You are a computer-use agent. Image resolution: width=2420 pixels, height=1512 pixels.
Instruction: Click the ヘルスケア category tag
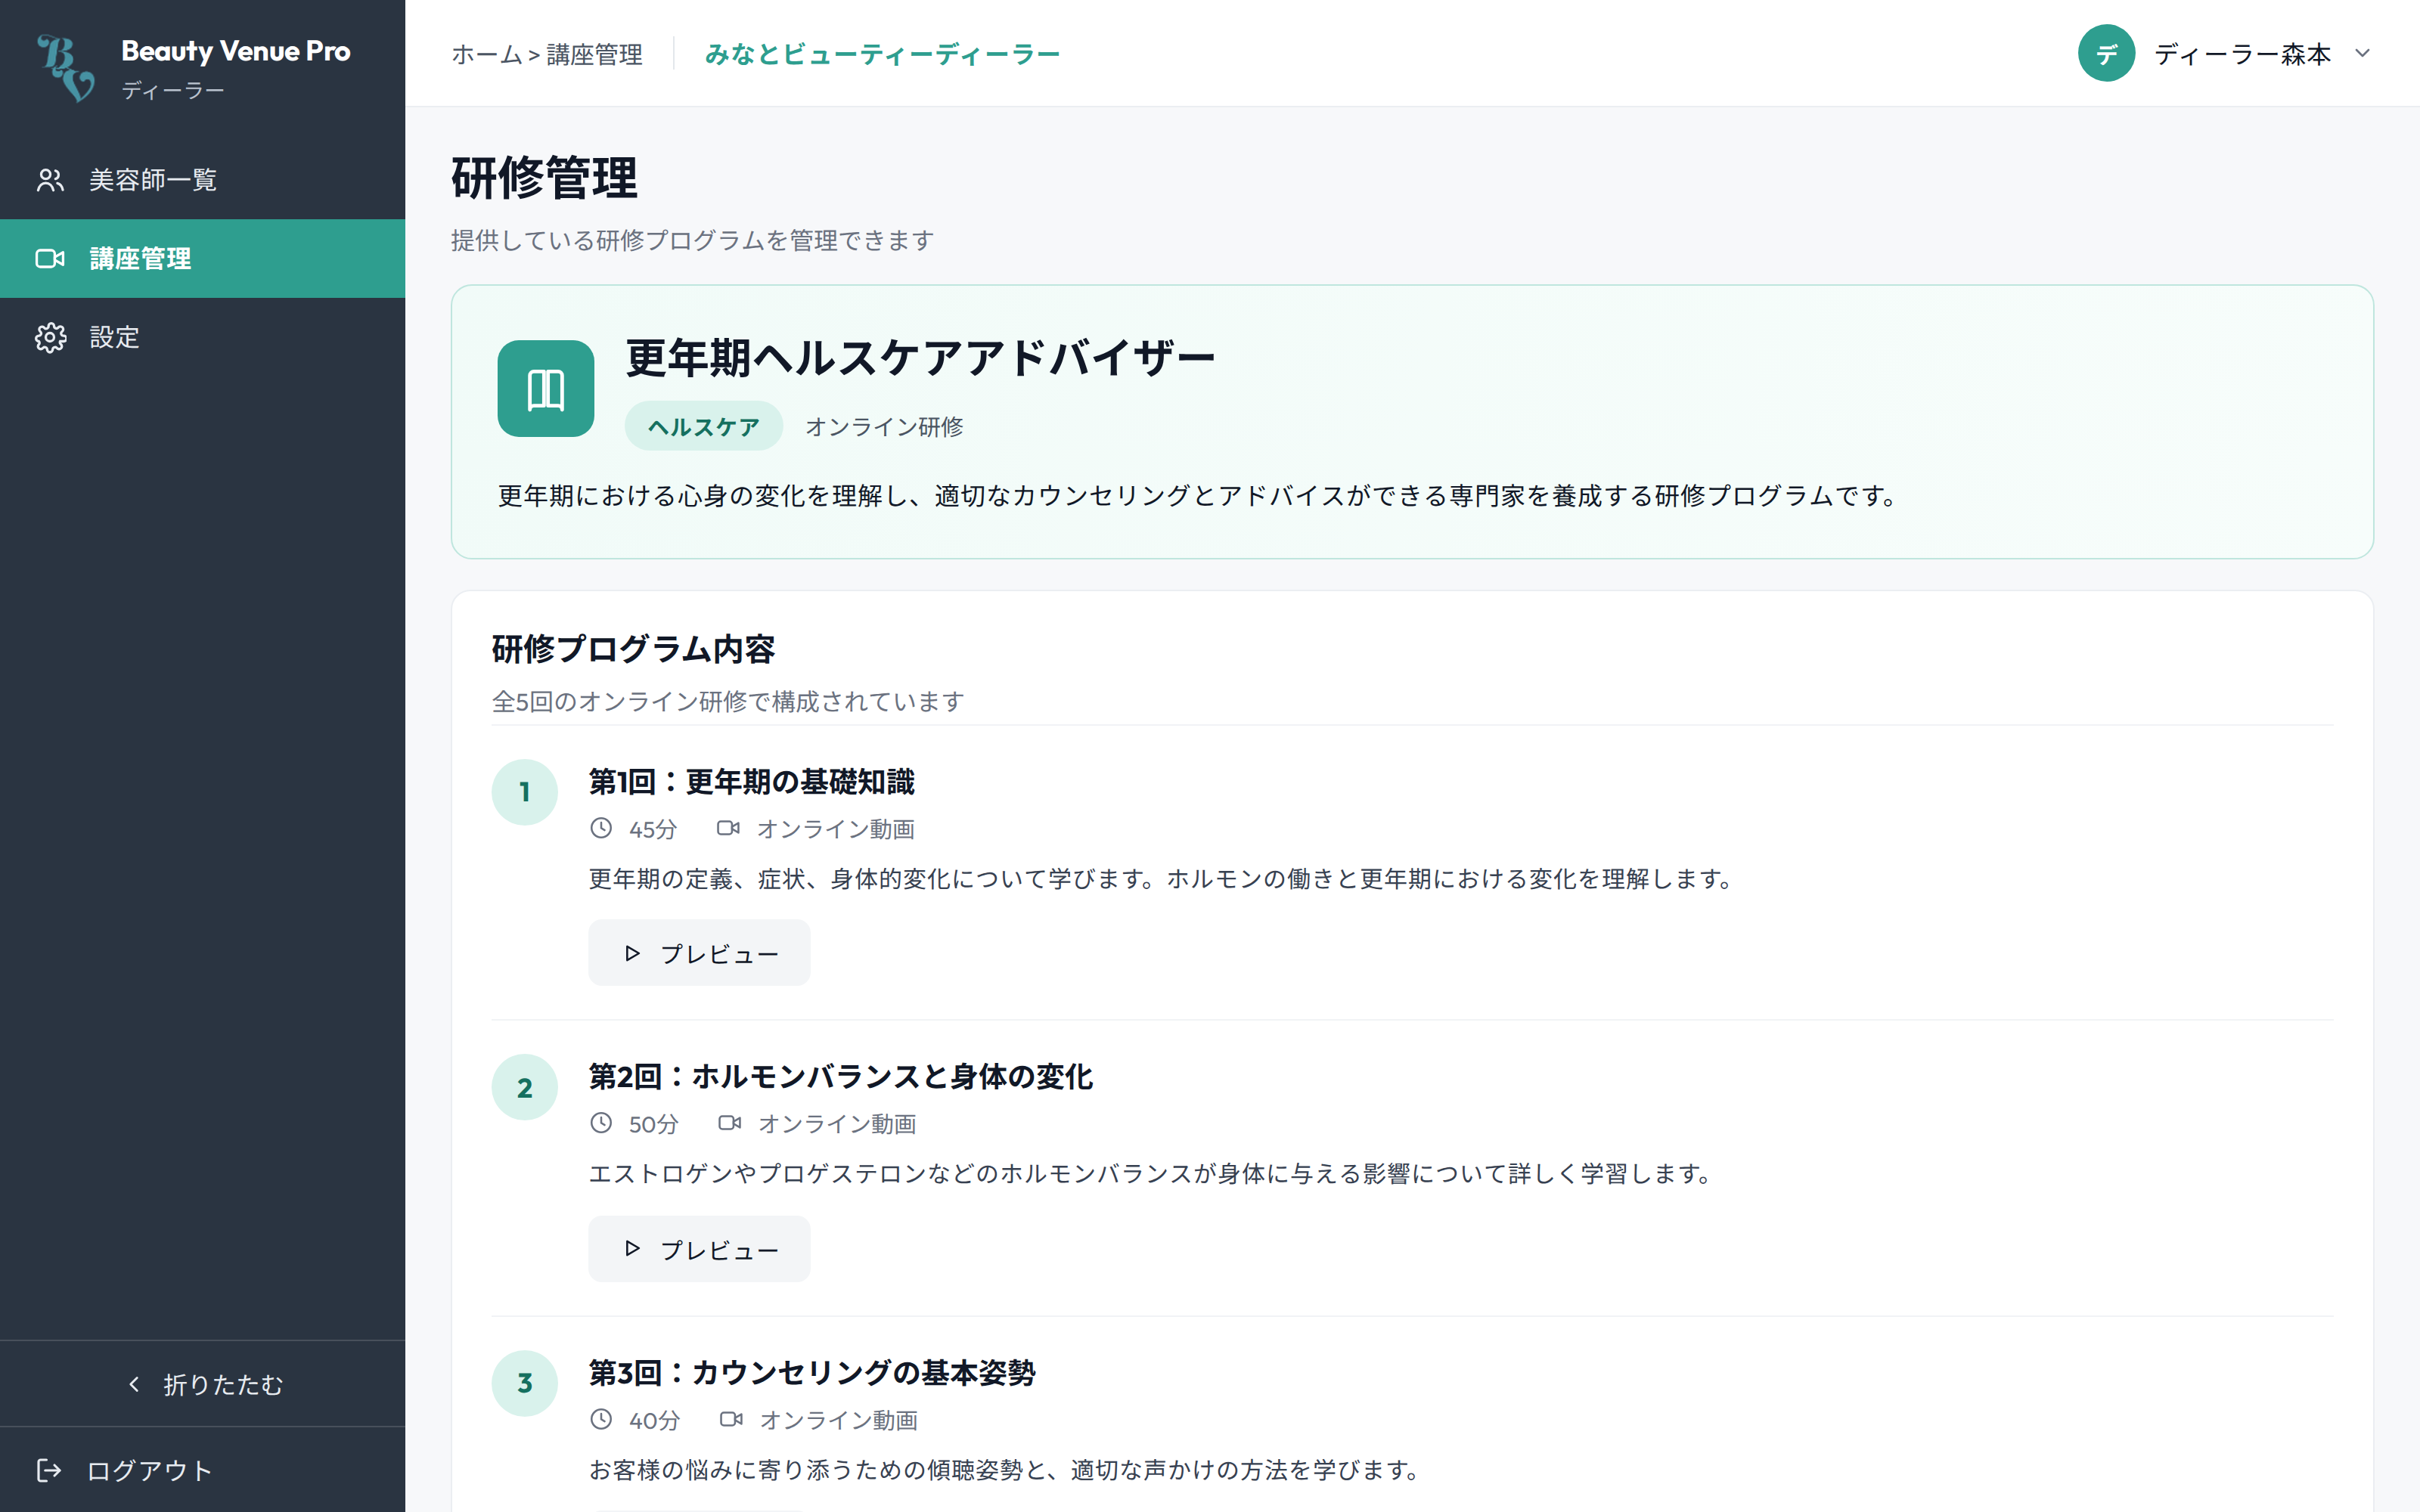[x=703, y=427]
